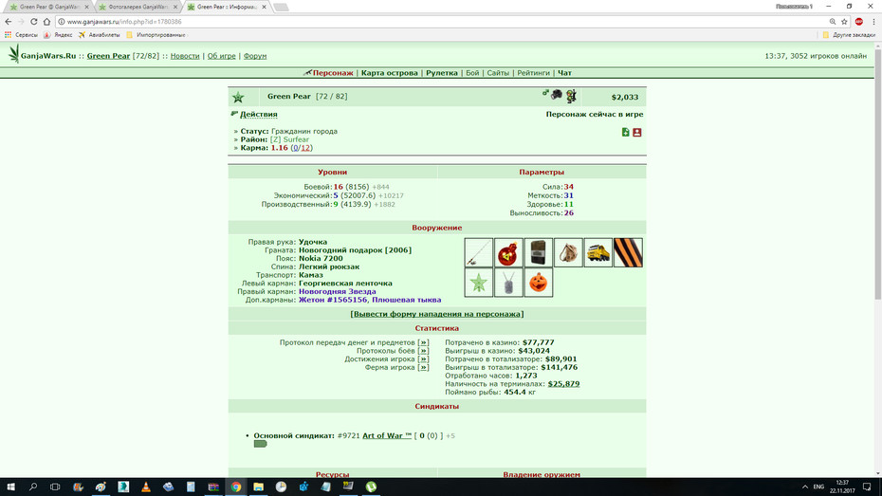Open Chrome from the taskbar

tap(236, 487)
